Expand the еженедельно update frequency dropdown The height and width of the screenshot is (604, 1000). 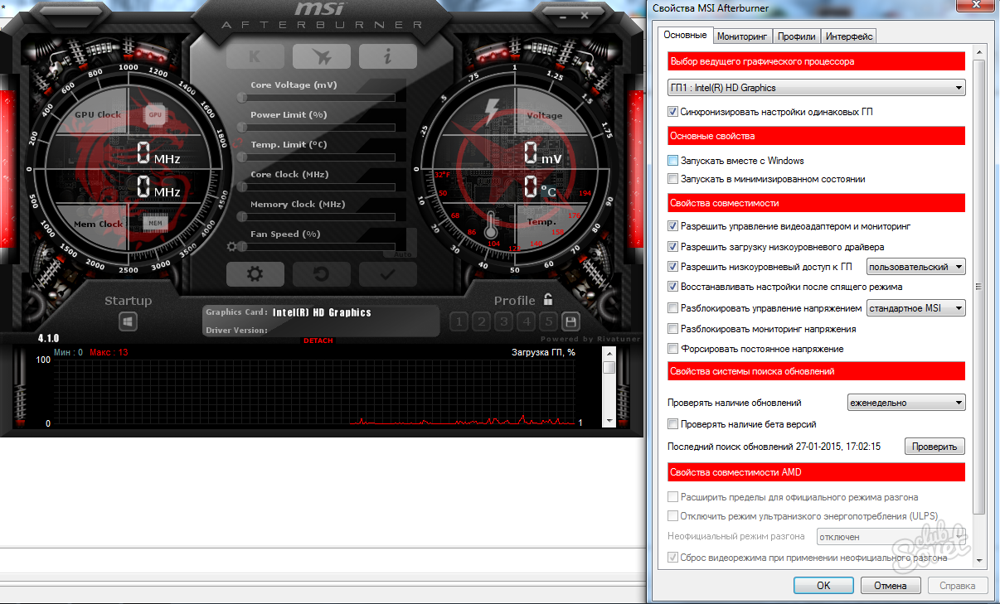(906, 403)
